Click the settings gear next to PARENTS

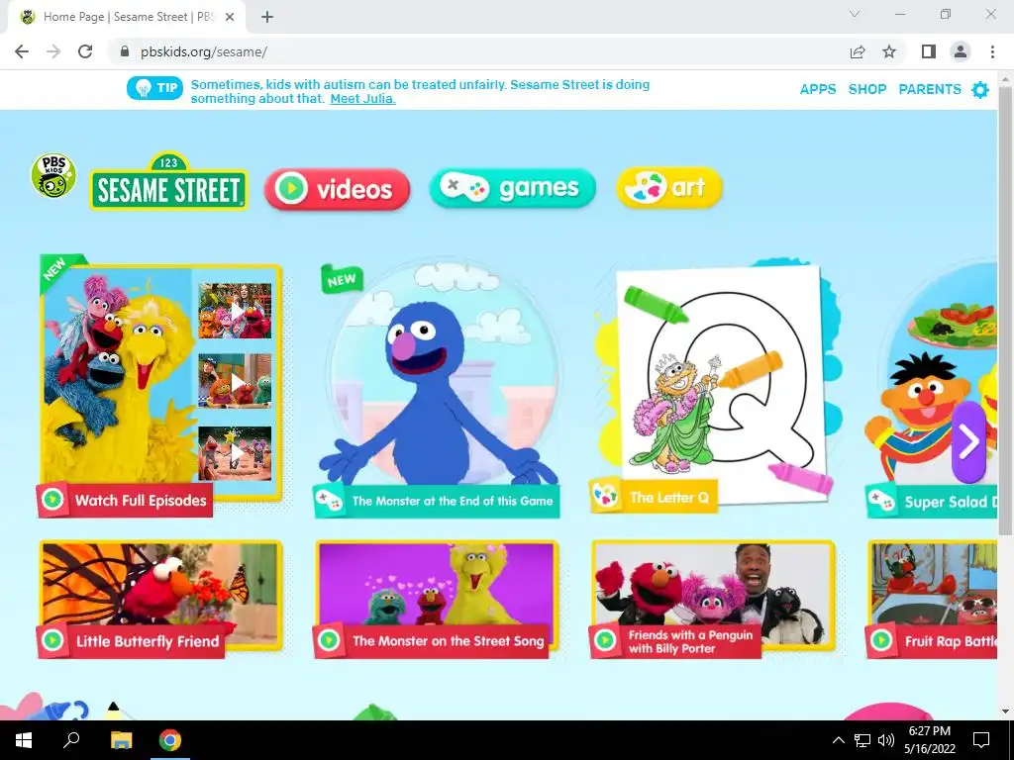pos(980,90)
